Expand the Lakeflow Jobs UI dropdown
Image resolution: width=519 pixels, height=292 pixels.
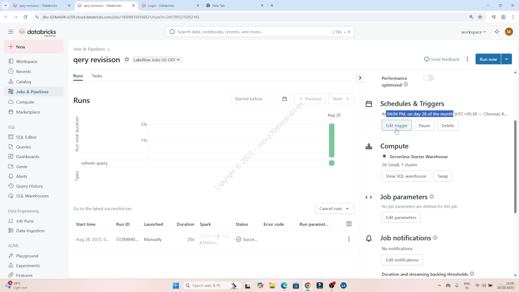[x=157, y=60]
